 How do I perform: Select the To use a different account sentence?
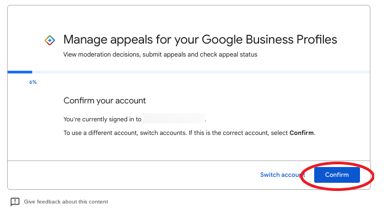pos(125,133)
